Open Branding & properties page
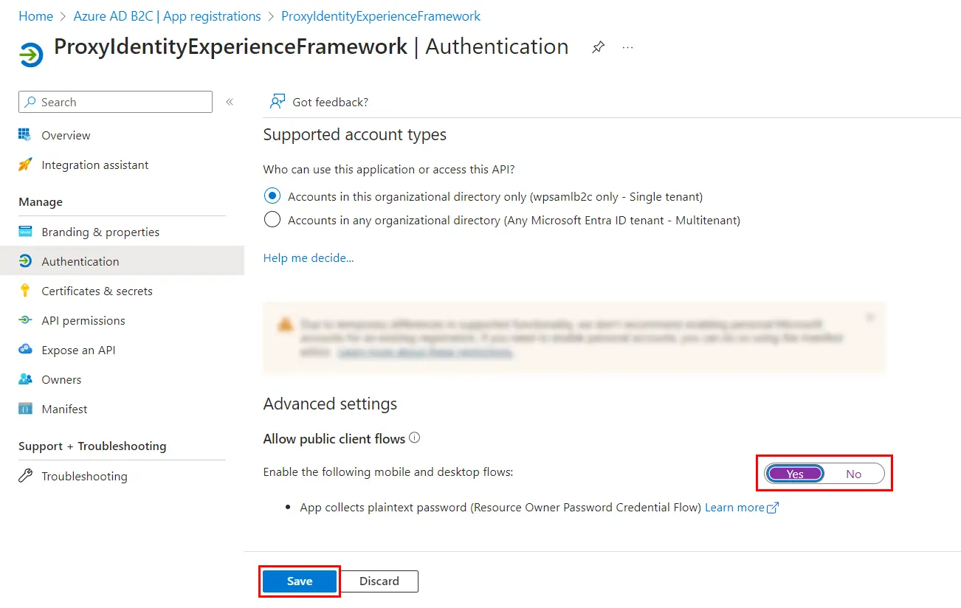Viewport: 961px width, 608px height. [100, 232]
